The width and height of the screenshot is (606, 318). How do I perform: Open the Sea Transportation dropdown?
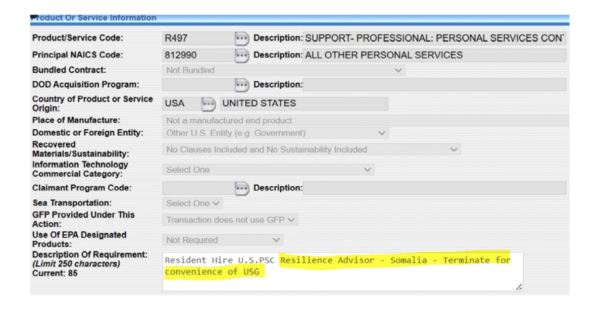192,203
